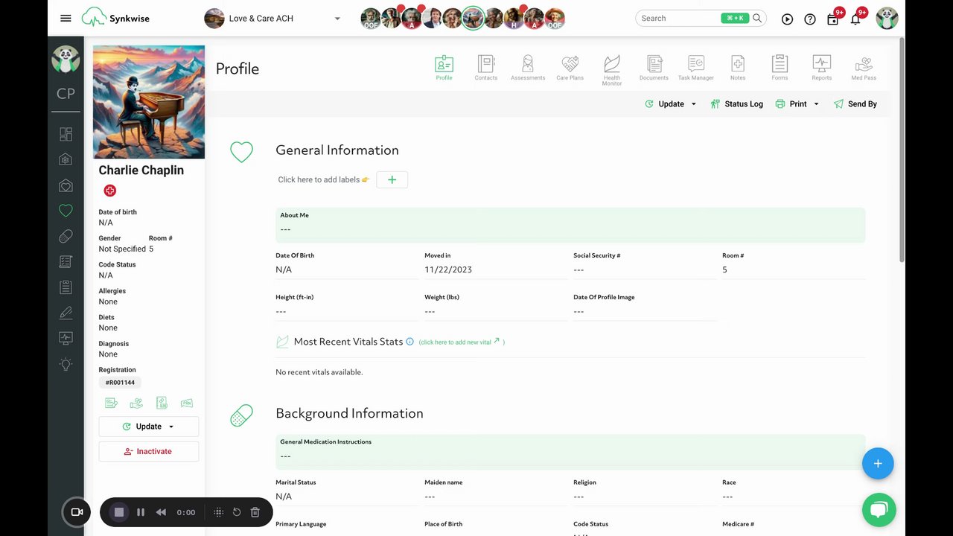The image size is (953, 536).
Task: Open the hamburger main menu
Action: pyautogui.click(x=66, y=18)
